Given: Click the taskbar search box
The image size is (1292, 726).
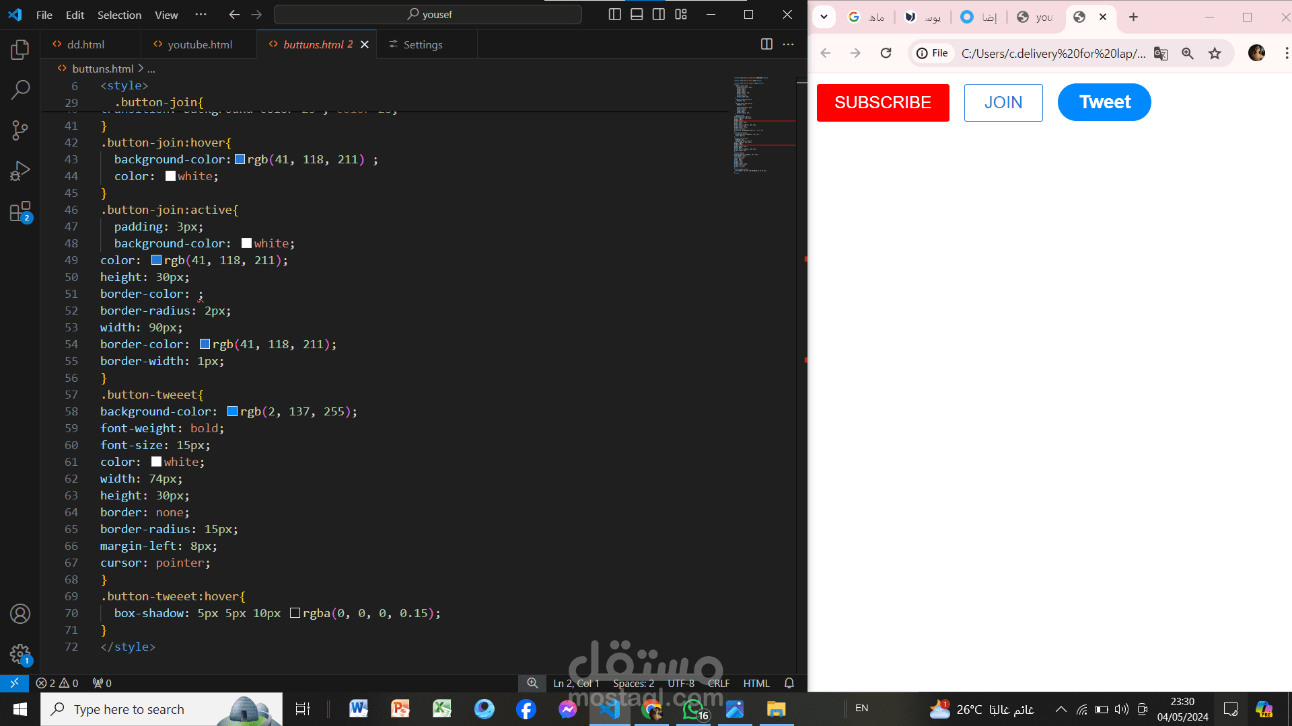Looking at the screenshot, I should coord(161,709).
